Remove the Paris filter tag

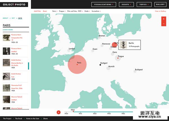point(57,11)
